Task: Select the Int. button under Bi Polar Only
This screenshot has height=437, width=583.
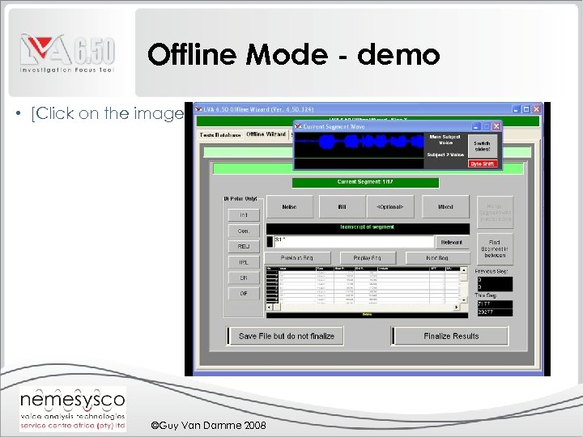Action: pyautogui.click(x=244, y=215)
